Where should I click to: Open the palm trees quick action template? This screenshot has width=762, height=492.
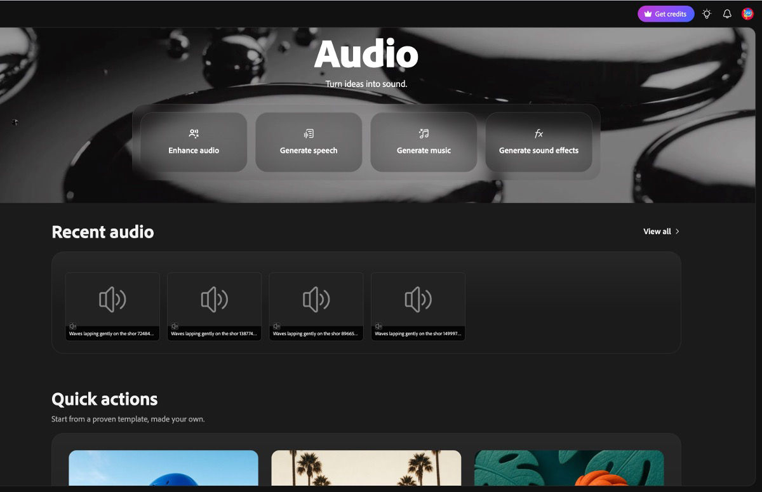(366, 468)
